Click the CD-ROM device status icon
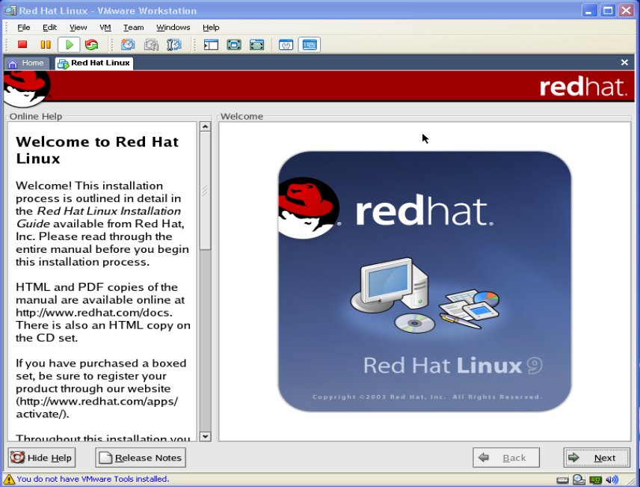 pyautogui.click(x=579, y=480)
